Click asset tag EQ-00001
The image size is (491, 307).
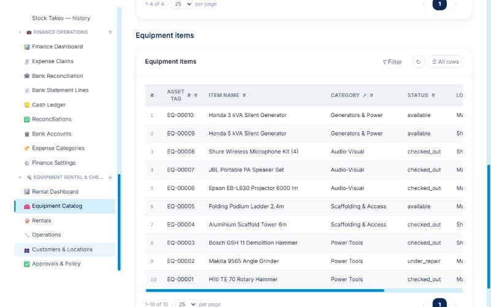pyautogui.click(x=180, y=279)
